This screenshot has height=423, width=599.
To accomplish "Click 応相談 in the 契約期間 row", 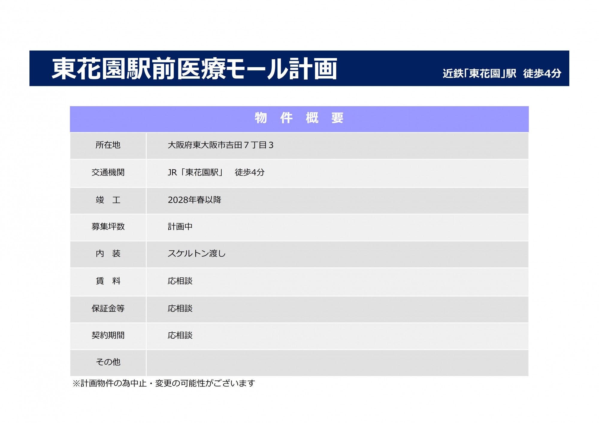I will coord(180,335).
